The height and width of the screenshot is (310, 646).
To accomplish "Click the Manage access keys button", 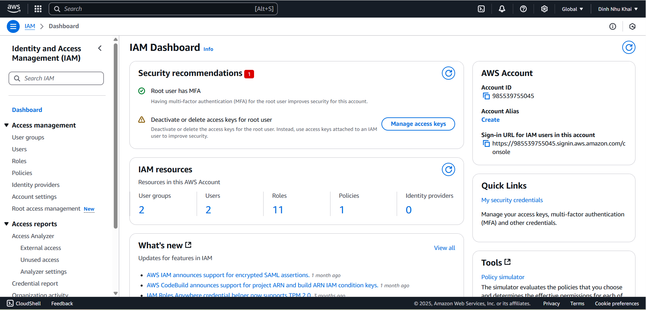I will (418, 124).
